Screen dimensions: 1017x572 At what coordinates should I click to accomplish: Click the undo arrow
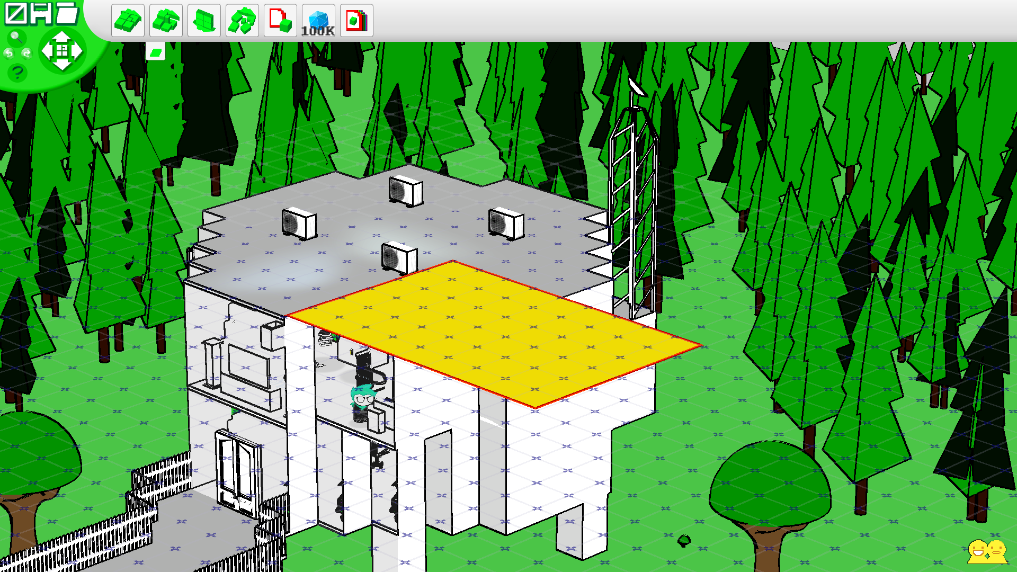click(8, 53)
